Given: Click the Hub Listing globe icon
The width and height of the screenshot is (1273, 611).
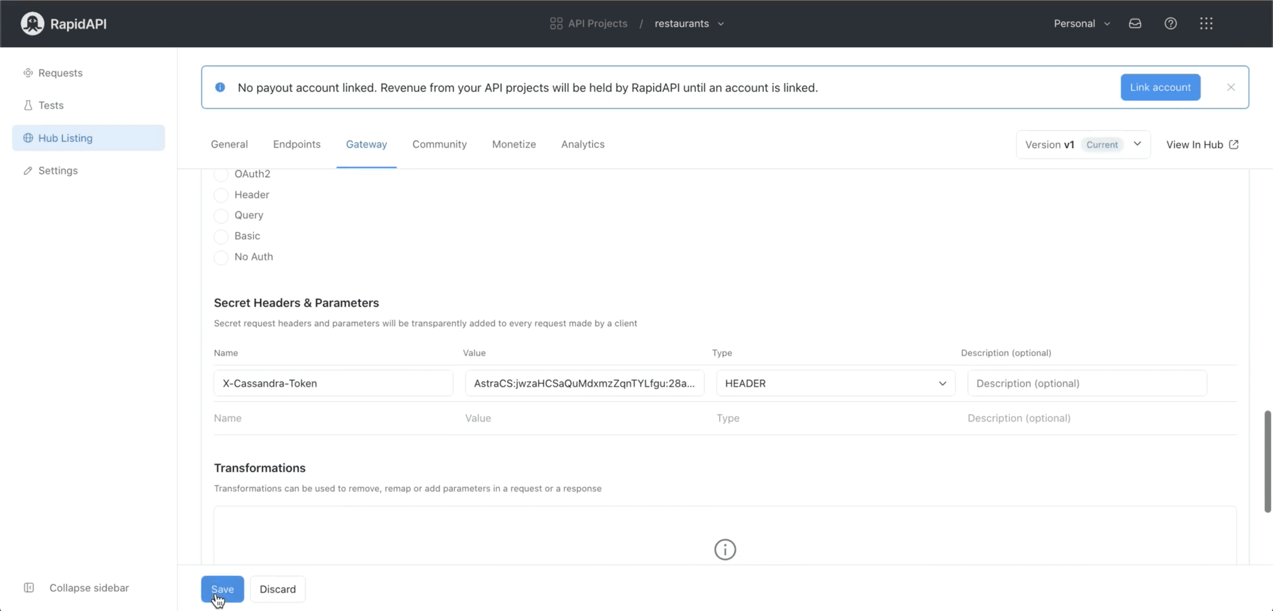Looking at the screenshot, I should (x=28, y=138).
